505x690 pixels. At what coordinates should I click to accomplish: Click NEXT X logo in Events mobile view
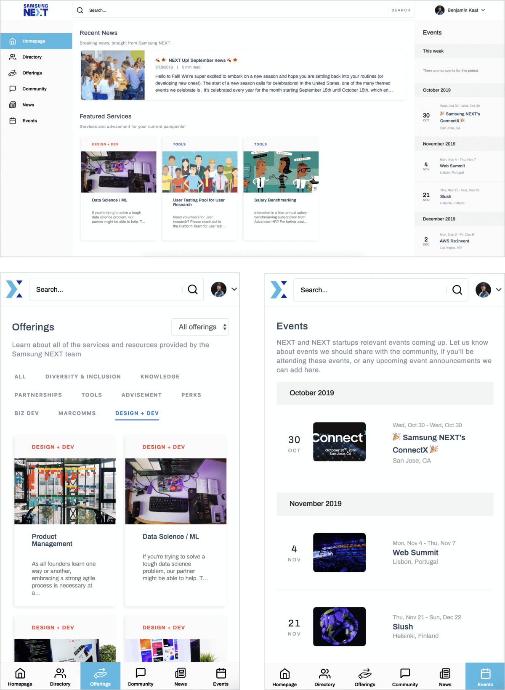(279, 290)
